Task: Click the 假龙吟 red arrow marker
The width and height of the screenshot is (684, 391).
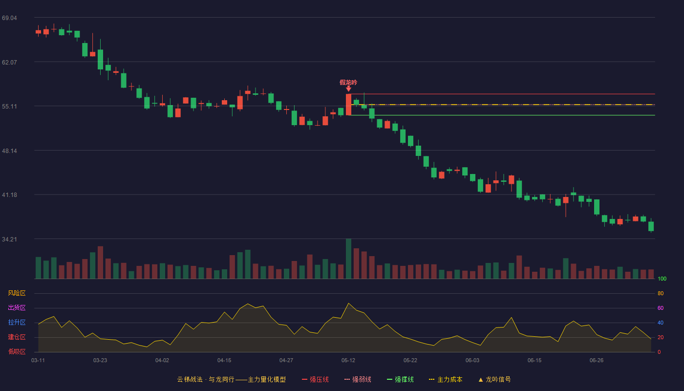Action: [348, 88]
